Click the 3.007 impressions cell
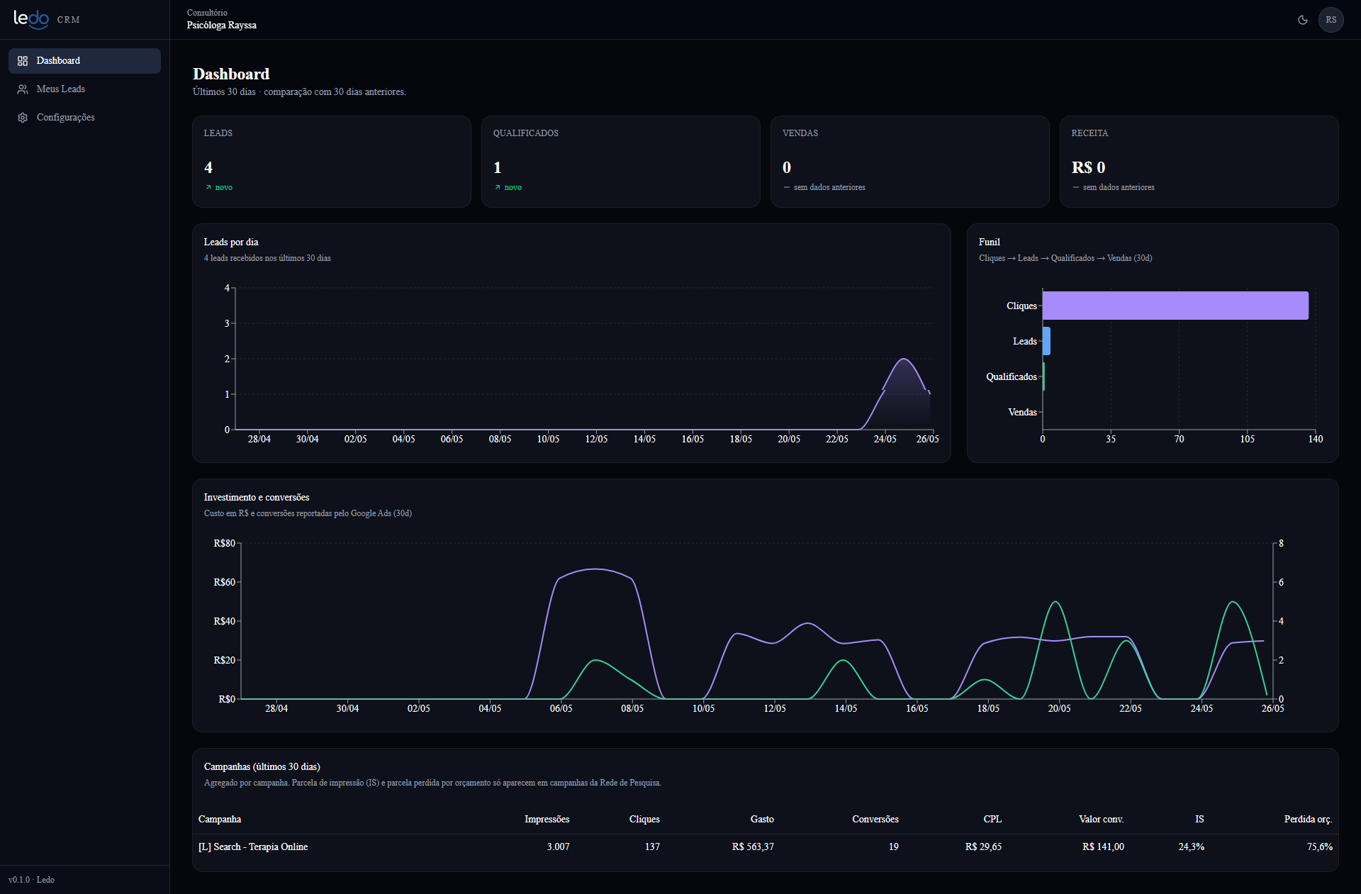 558,846
